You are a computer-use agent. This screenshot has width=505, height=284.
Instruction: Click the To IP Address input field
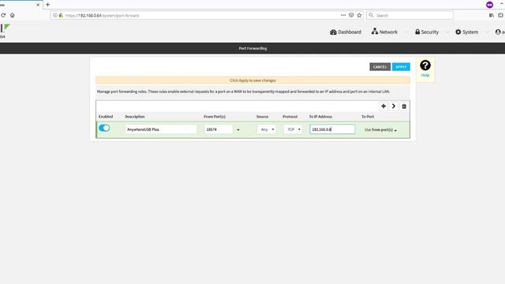332,129
